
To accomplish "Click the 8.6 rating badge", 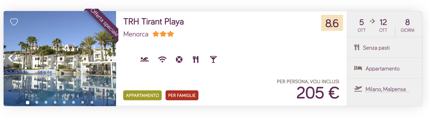I will tap(332, 23).
